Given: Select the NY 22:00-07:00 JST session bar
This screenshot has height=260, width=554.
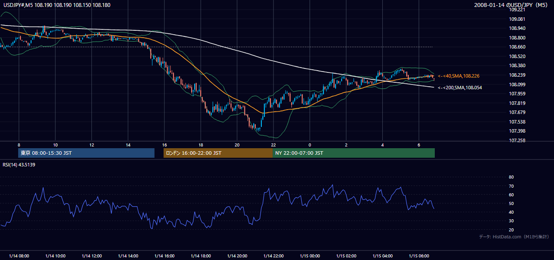Looking at the screenshot, I should 354,153.
